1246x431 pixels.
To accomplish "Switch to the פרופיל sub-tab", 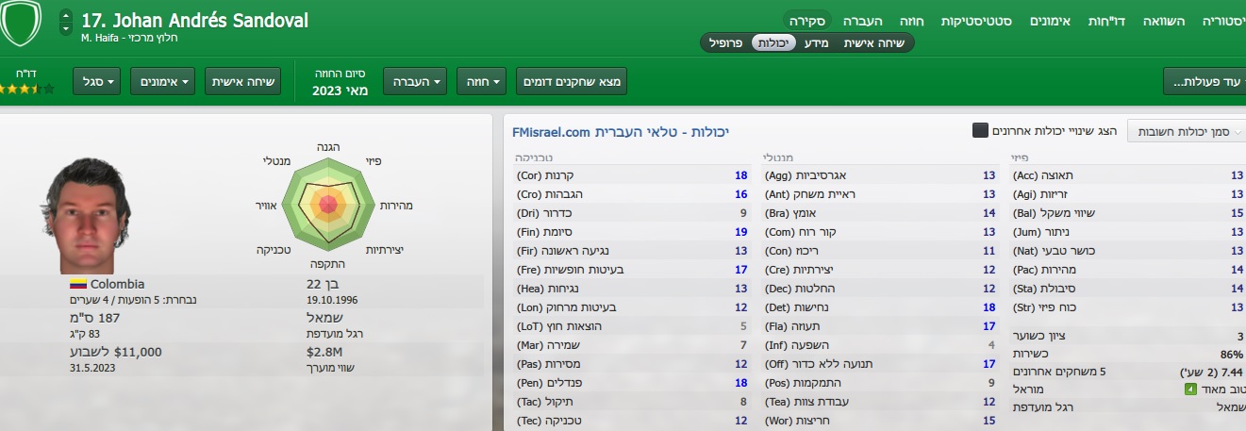I will click(725, 42).
